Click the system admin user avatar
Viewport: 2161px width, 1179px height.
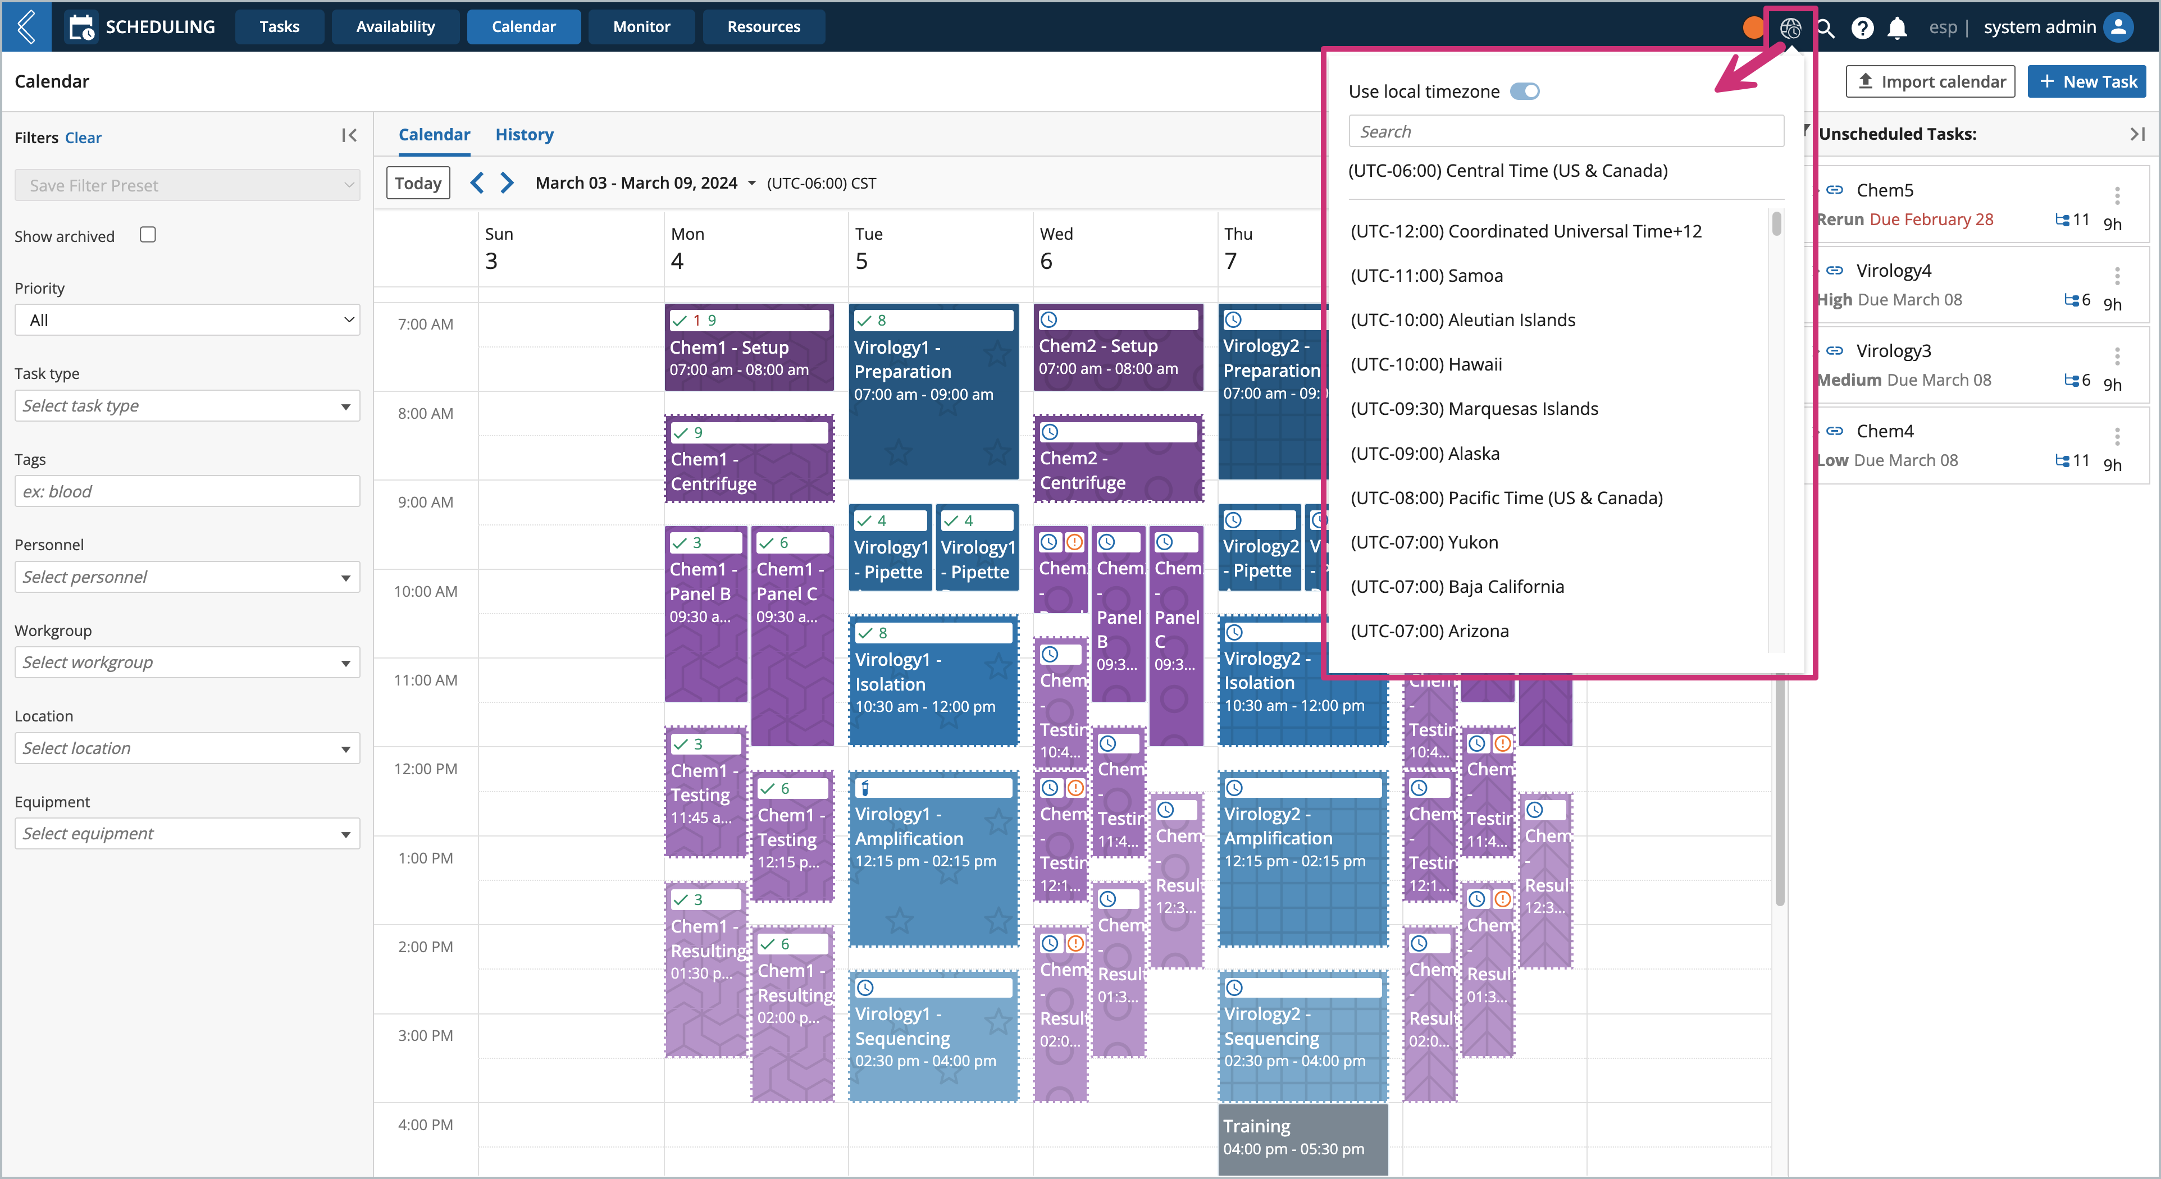click(x=2119, y=27)
